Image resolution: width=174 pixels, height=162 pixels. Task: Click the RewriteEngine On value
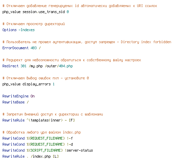point(32,96)
